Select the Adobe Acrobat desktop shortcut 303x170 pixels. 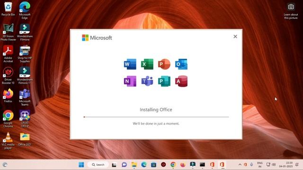[8, 54]
